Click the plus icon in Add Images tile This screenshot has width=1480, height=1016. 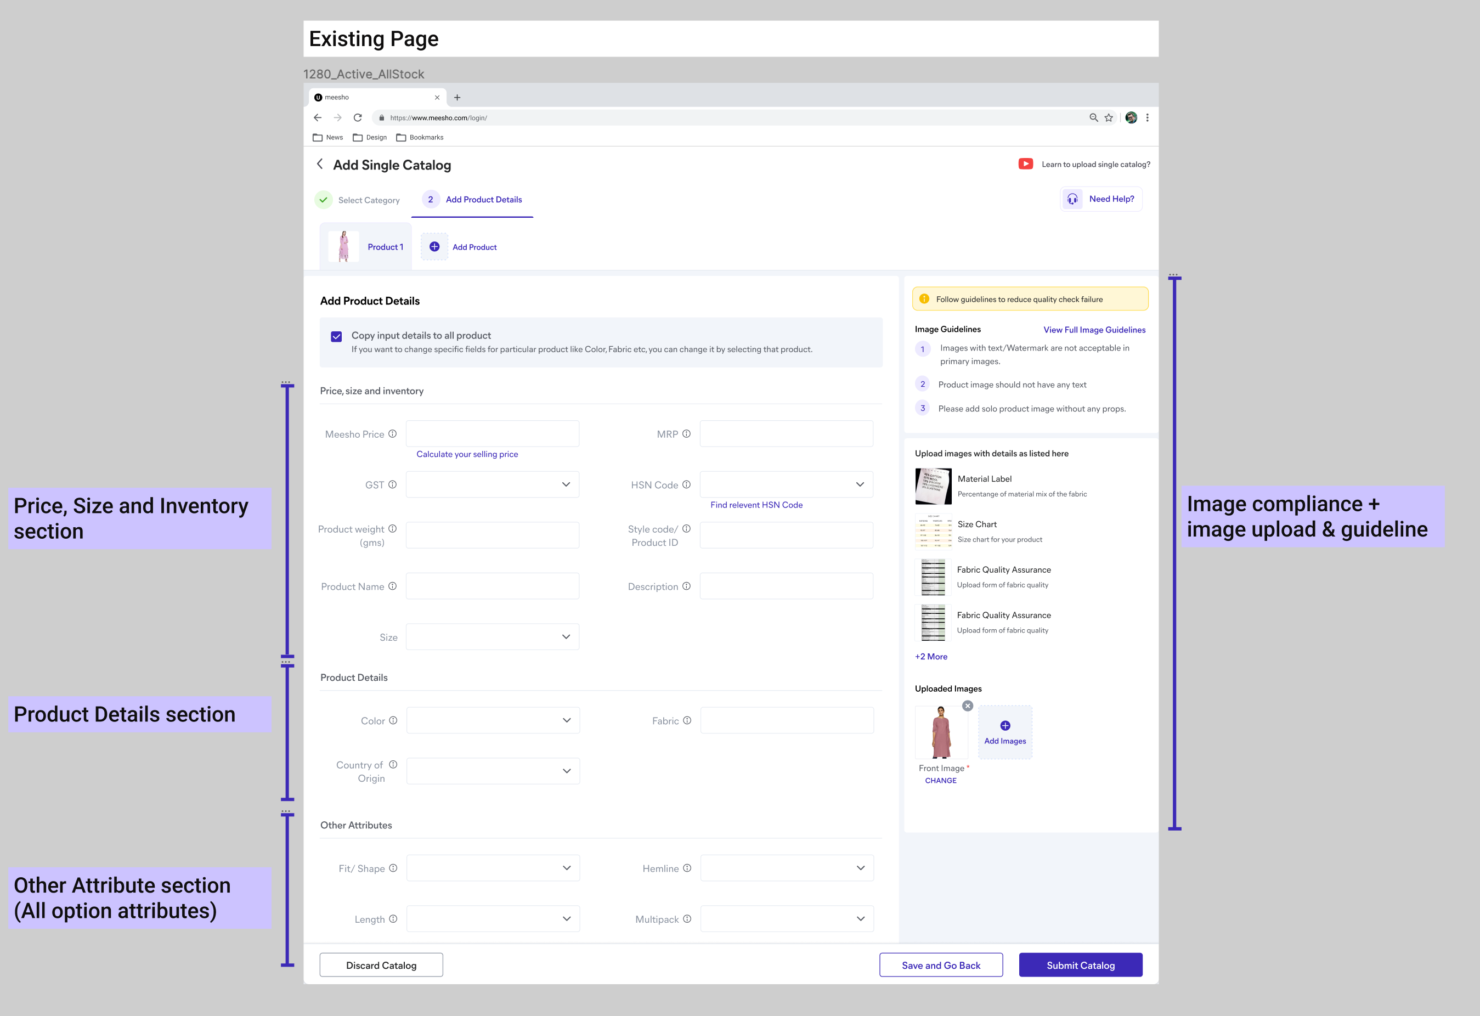pyautogui.click(x=1005, y=726)
